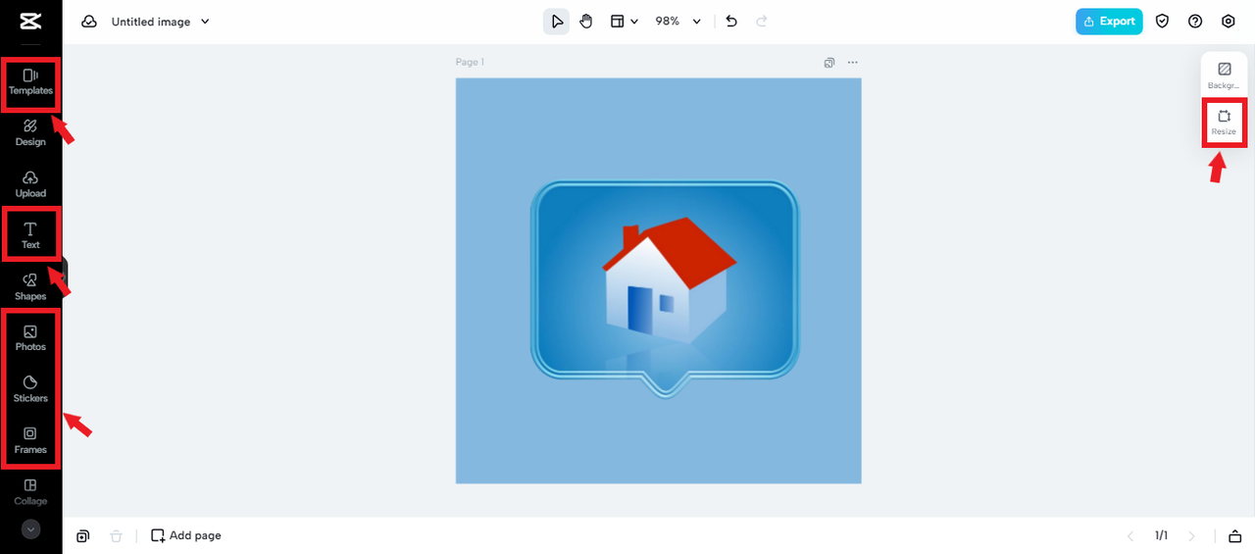This screenshot has width=1255, height=554.
Task: Go to previous page arrow
Action: point(1130,535)
